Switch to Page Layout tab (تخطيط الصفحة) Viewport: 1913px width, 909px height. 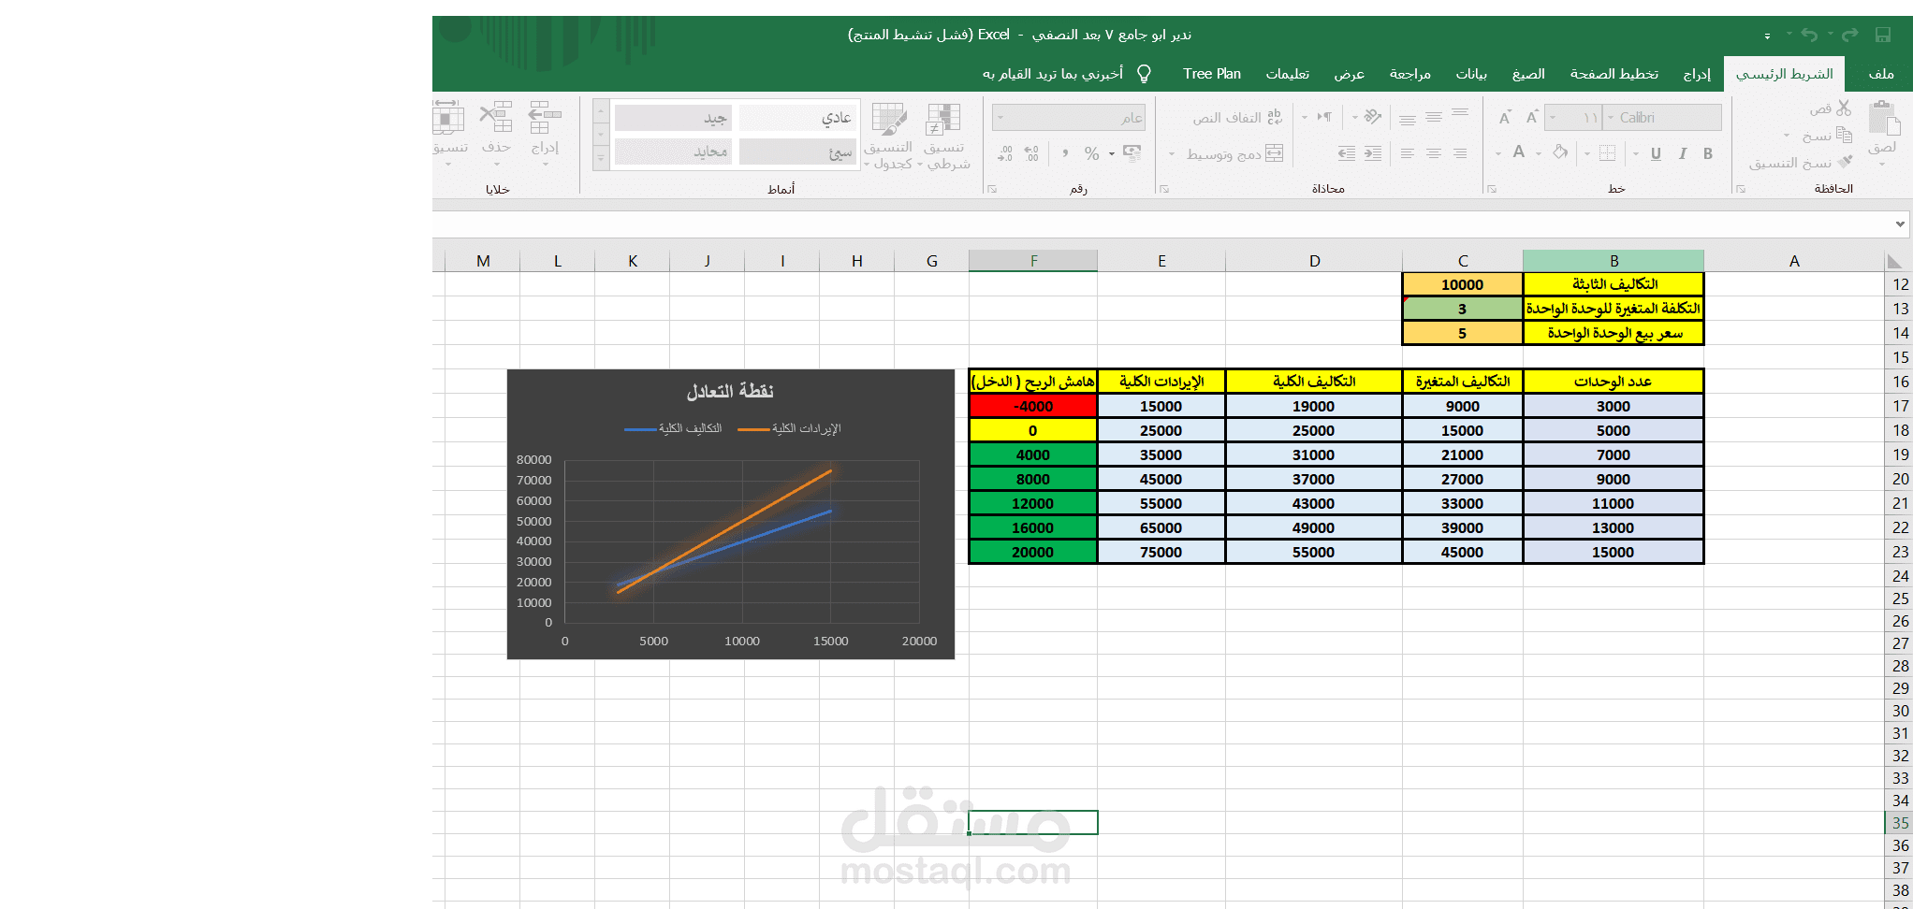click(1614, 74)
